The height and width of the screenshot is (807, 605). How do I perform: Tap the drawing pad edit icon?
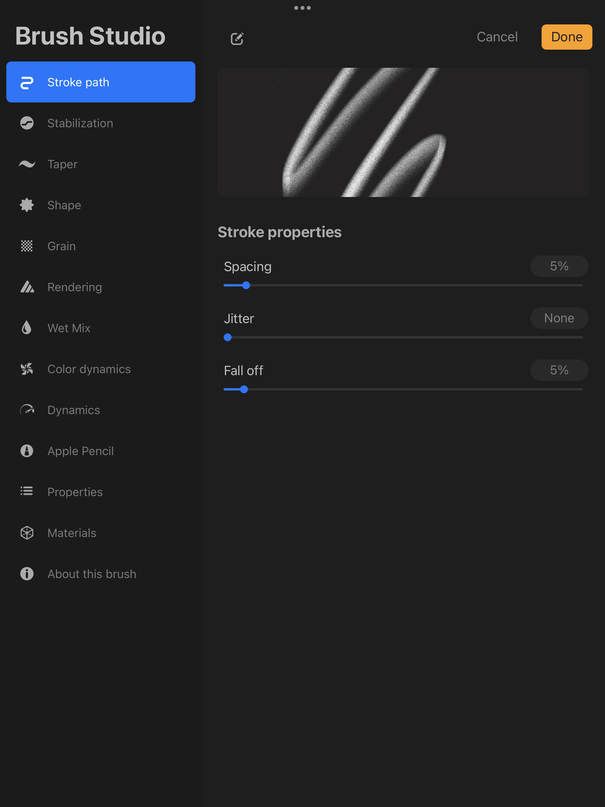tap(237, 38)
